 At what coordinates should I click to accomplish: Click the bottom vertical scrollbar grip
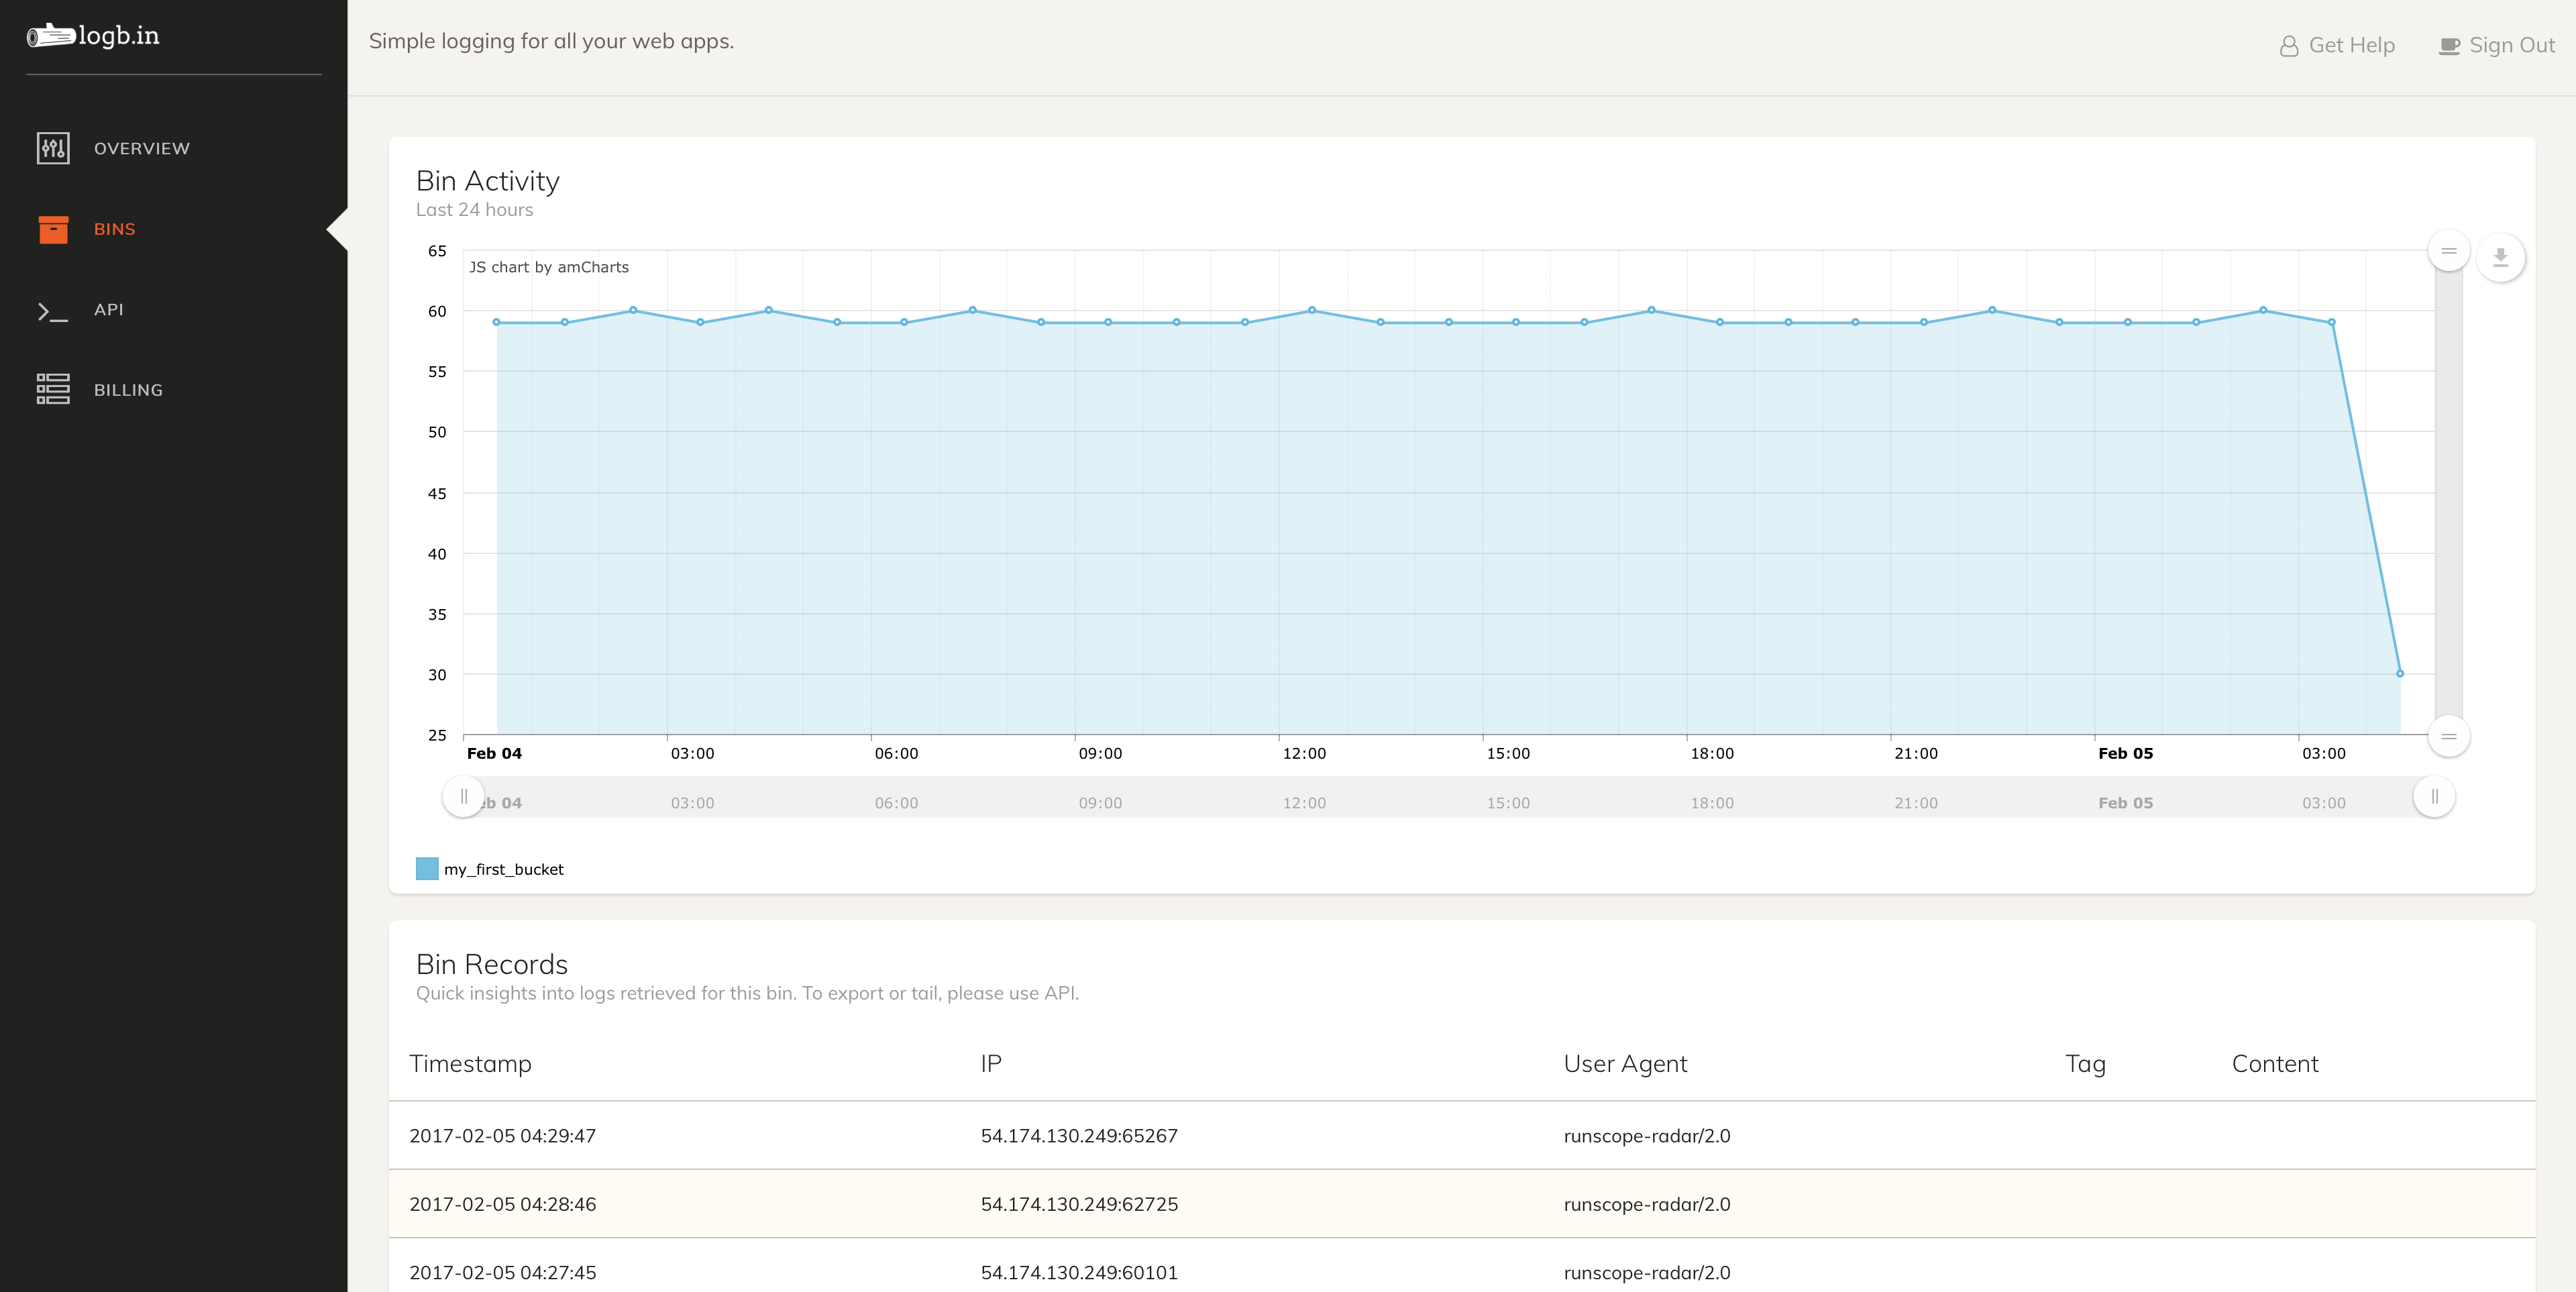click(x=2448, y=737)
